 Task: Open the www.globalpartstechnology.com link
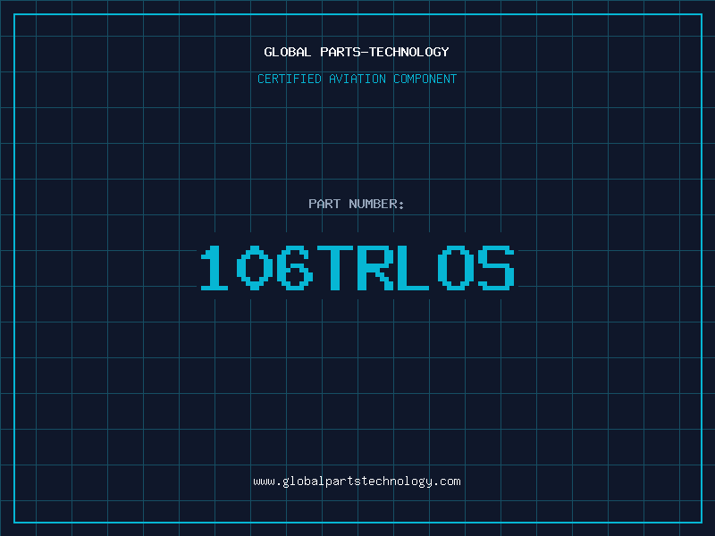coord(357,482)
